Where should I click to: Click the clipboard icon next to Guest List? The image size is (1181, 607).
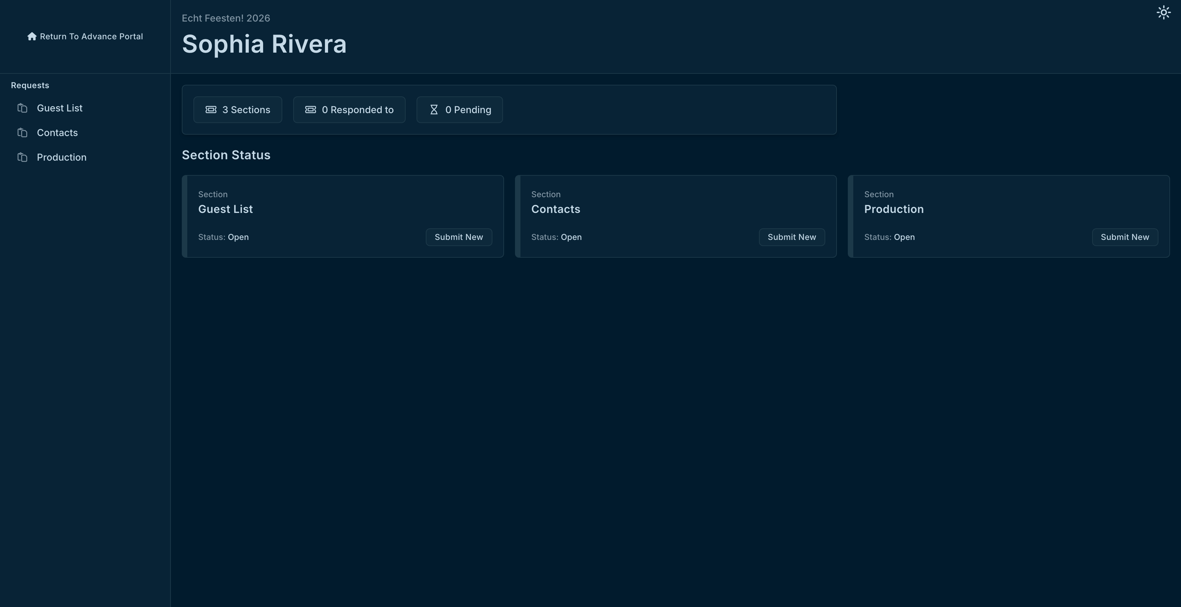pos(23,108)
